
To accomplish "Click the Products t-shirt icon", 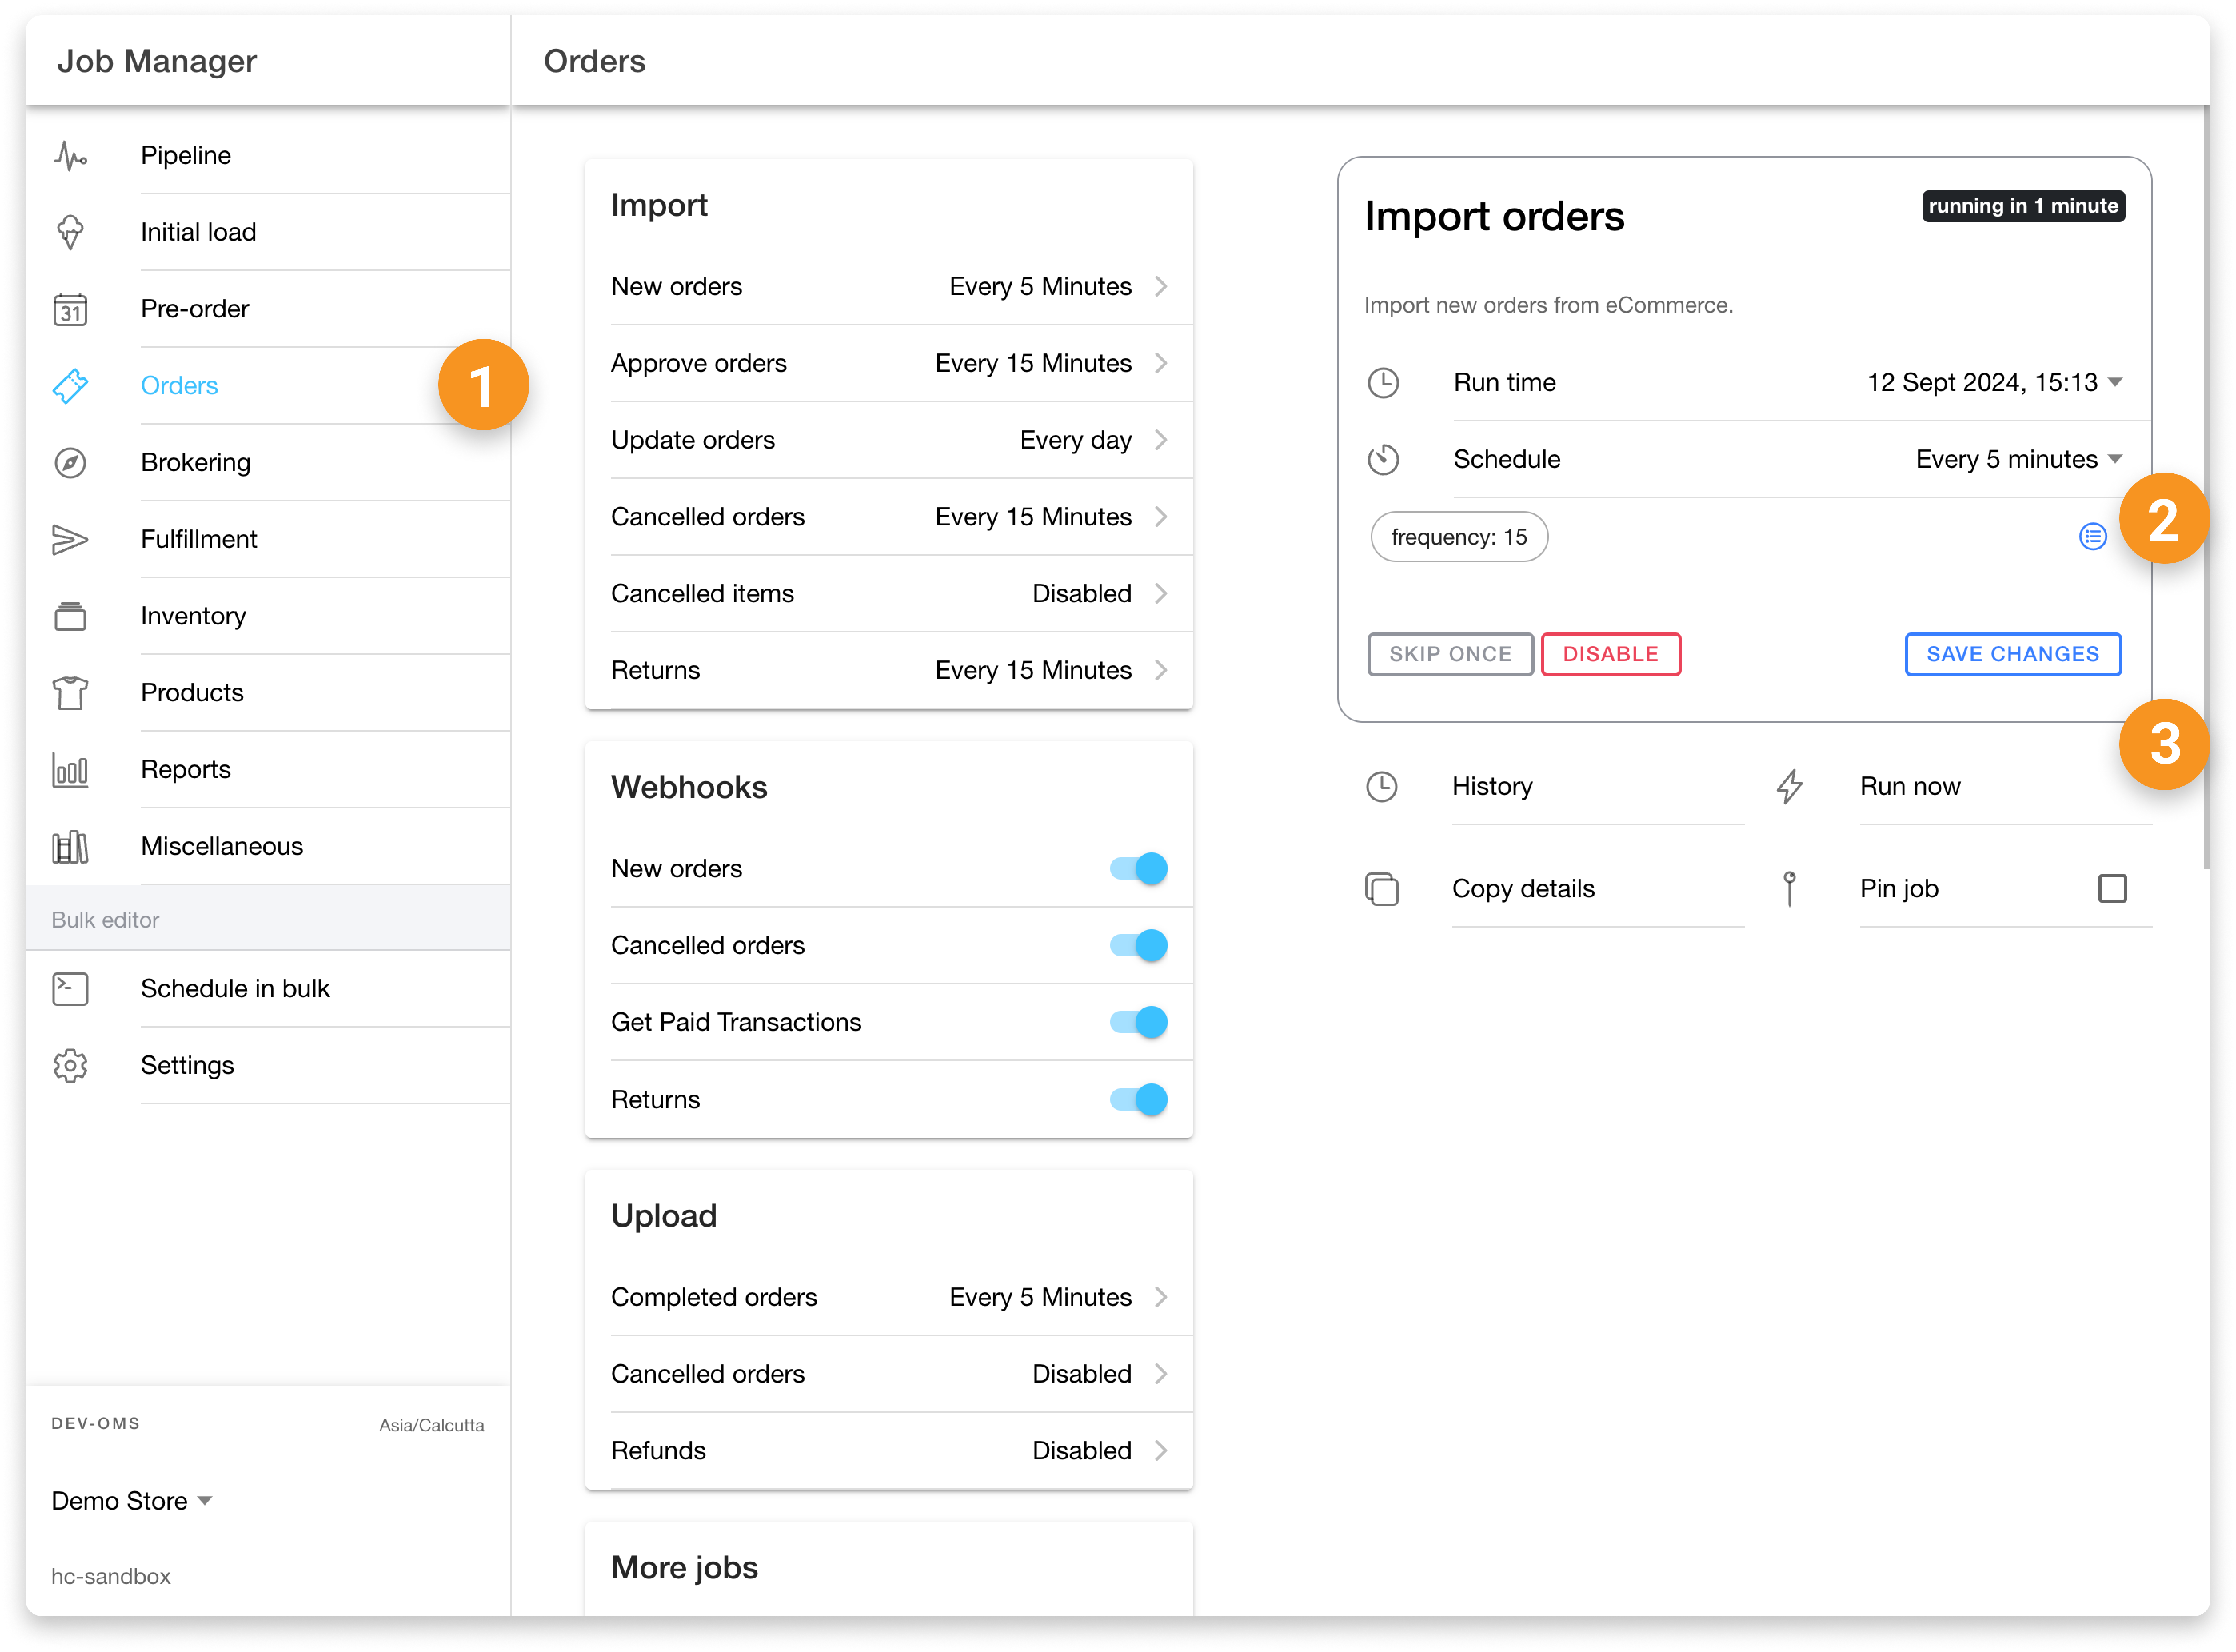I will [70, 693].
